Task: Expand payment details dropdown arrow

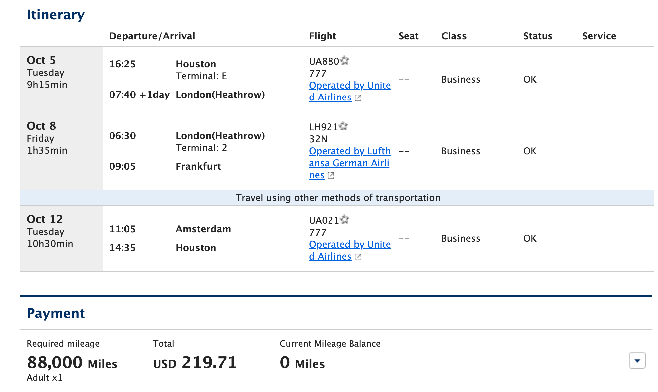Action: click(637, 361)
